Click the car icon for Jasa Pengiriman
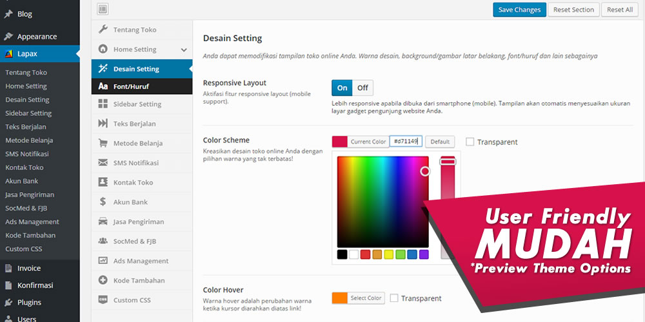This screenshot has height=322, width=645. 103,222
